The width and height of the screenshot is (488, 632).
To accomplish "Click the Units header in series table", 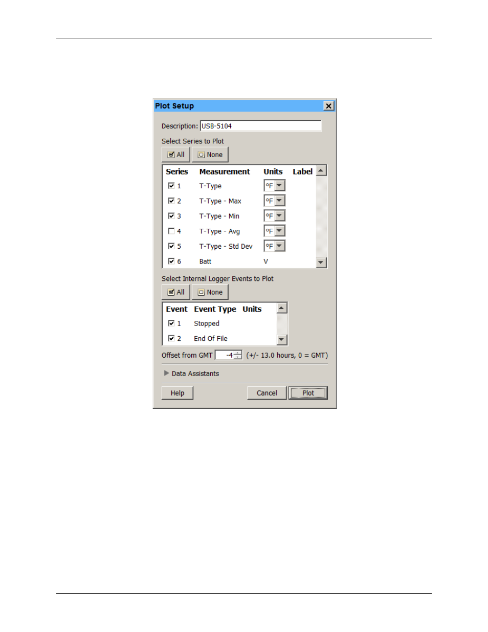I will pyautogui.click(x=273, y=171).
